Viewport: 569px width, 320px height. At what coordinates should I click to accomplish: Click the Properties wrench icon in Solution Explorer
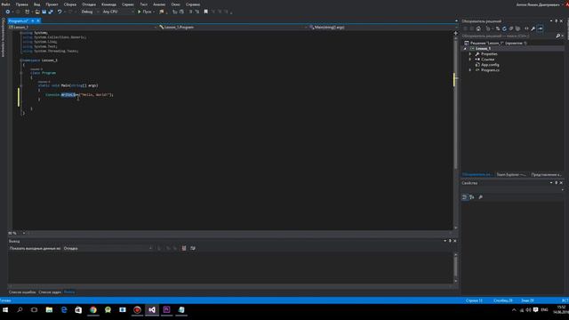[533, 28]
